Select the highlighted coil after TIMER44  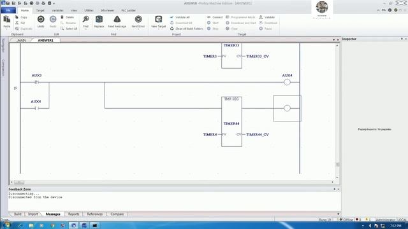(287, 108)
